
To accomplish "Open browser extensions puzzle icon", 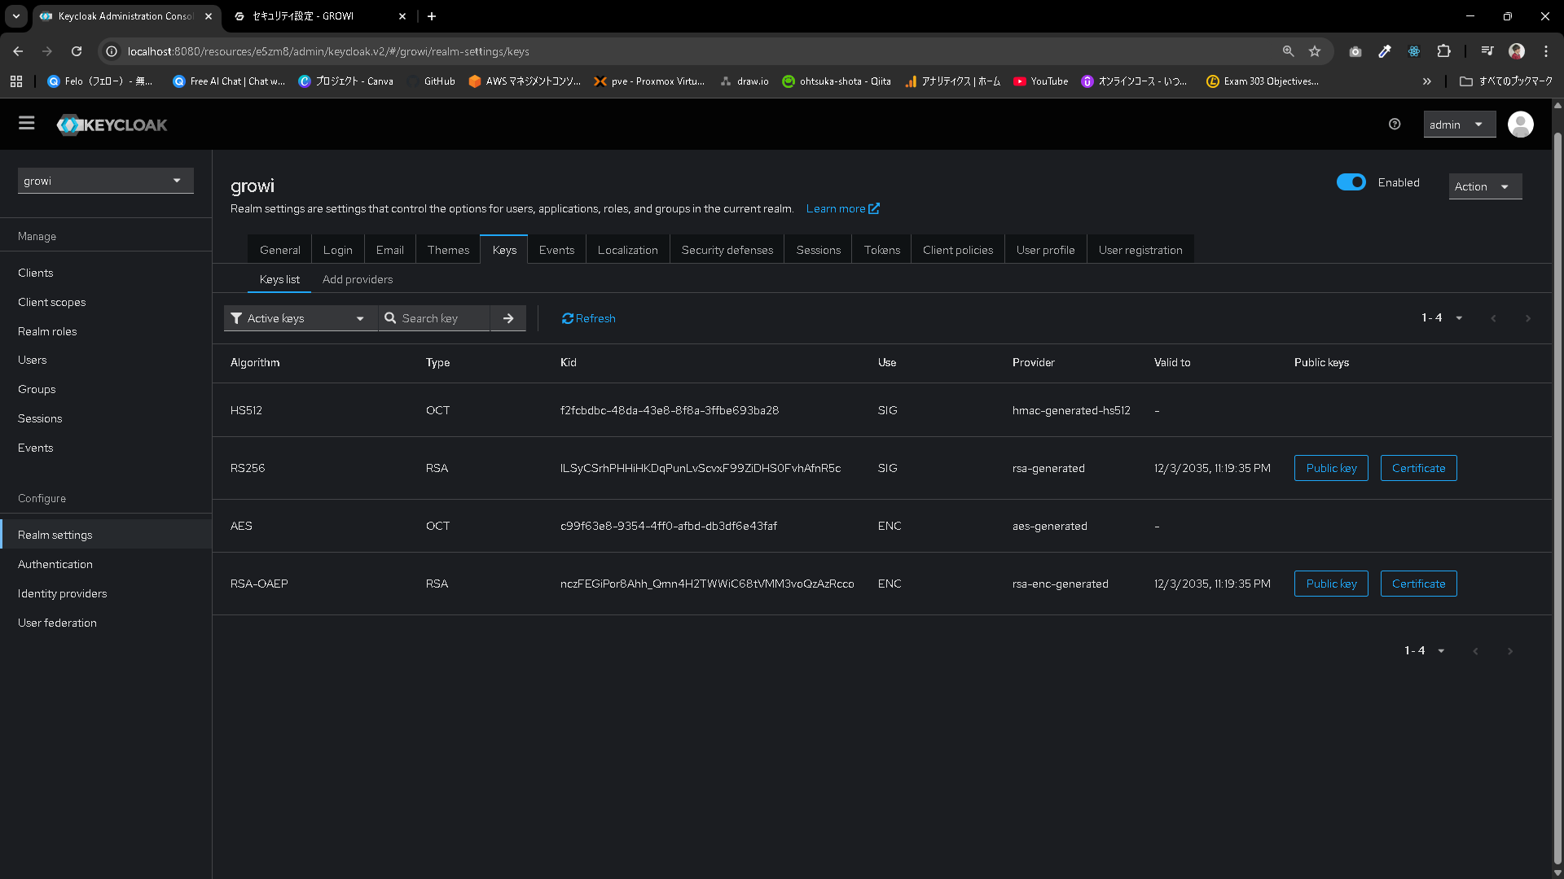I will click(x=1443, y=51).
